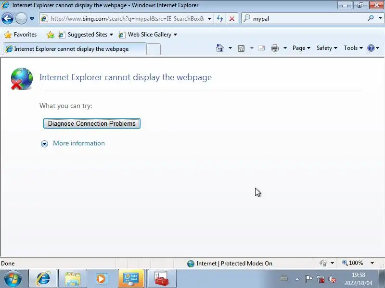Viewport: 385px width, 288px height.
Task: Refresh the page with the Refresh button
Action: click(x=220, y=19)
